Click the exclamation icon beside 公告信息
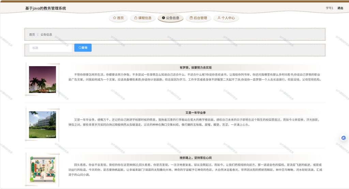 [163, 18]
